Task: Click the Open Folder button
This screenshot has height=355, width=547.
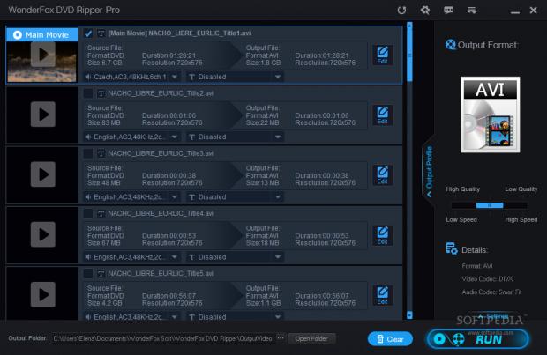Action: pos(311,338)
